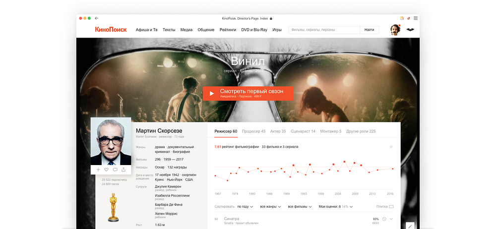496x229 pixels.
Task: Open the Медиа menu
Action: [186, 30]
